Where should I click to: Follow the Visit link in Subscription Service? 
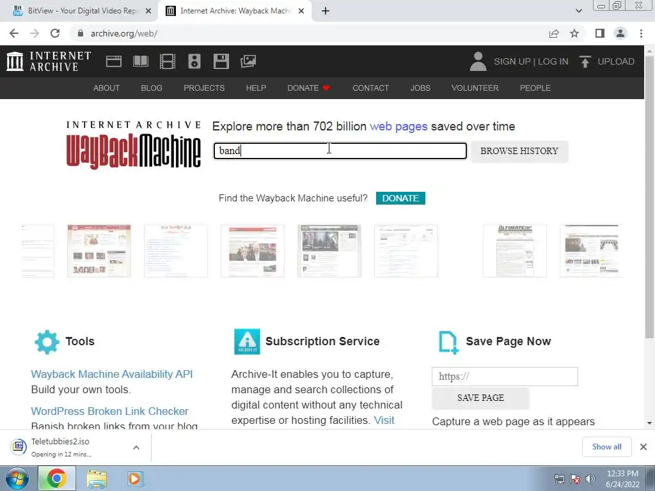pyautogui.click(x=384, y=421)
